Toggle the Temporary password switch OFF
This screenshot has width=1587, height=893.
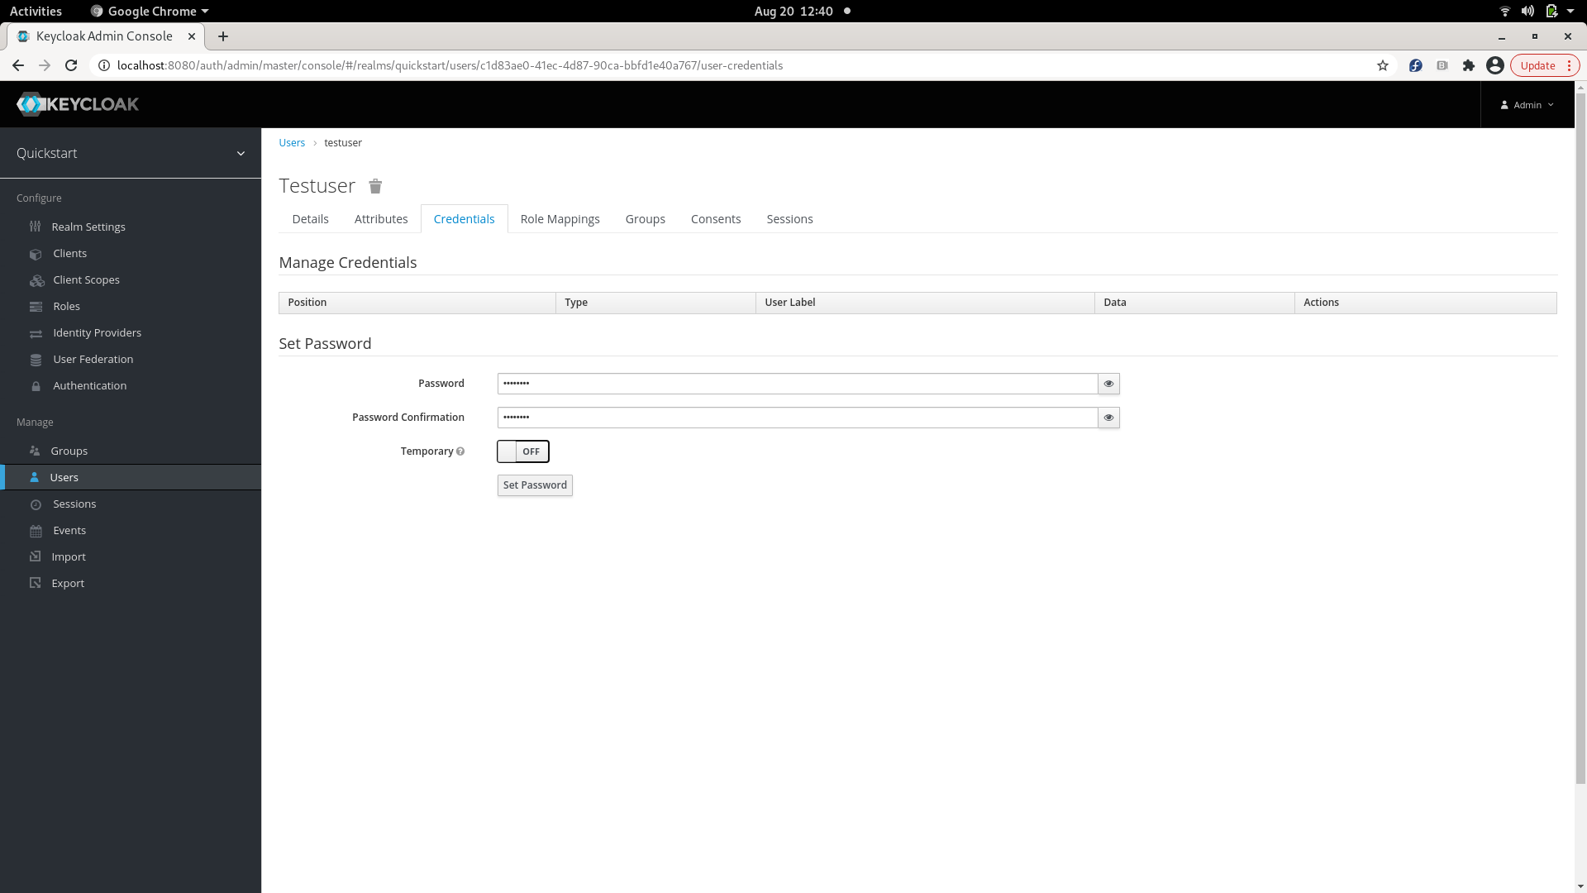[x=523, y=451]
